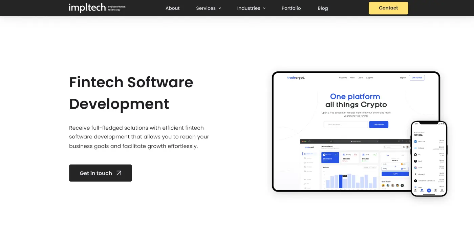Open the user avatar in the dashboard header
474x245 pixels.
click(x=407, y=147)
